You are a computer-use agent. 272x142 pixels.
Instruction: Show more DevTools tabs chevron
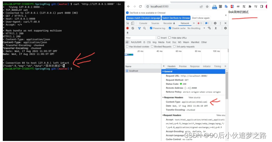pyautogui.click(x=194, y=23)
